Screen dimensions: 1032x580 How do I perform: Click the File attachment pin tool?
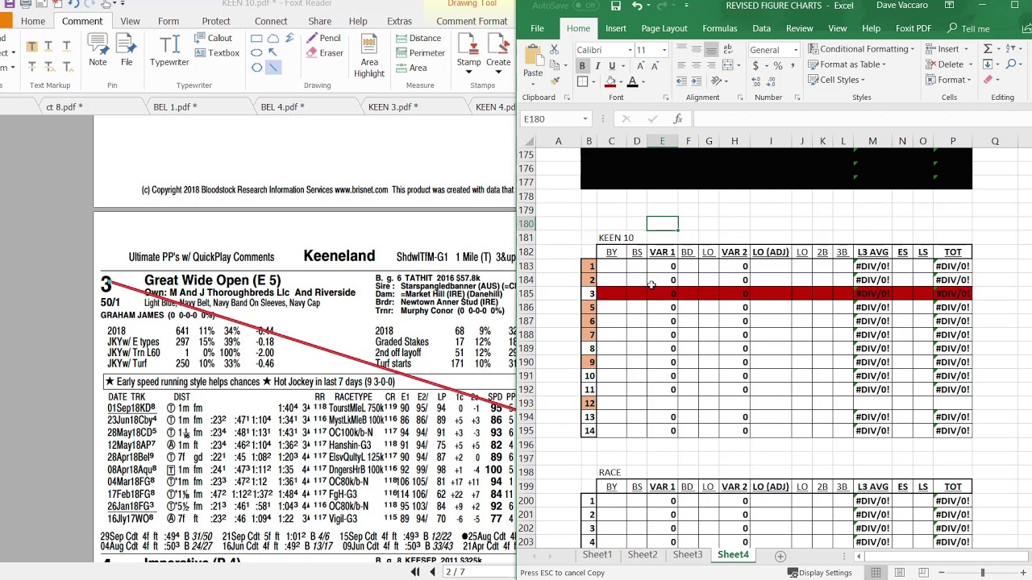point(127,50)
